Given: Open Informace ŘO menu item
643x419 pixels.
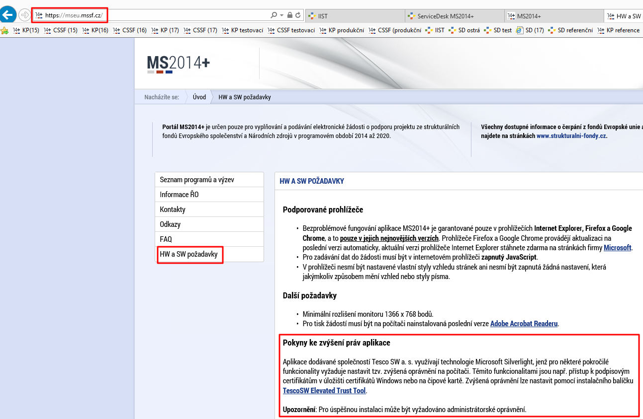Looking at the screenshot, I should point(209,195).
